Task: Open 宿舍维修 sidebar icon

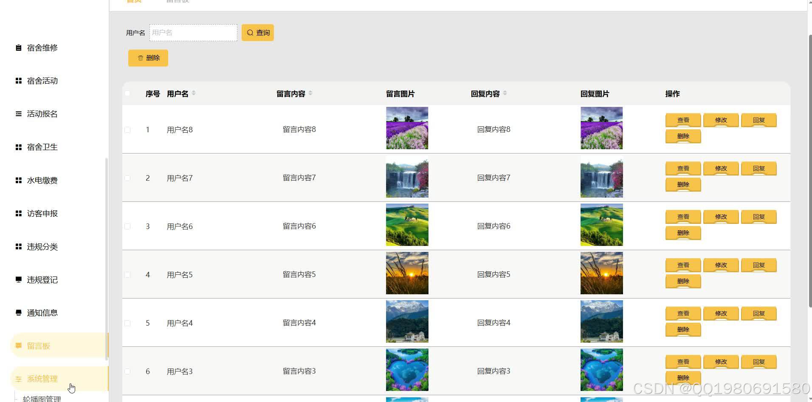Action: coord(18,48)
